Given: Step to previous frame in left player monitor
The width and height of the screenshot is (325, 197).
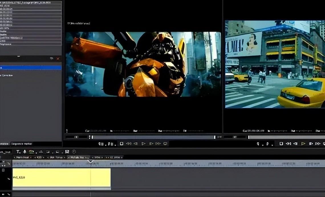Looking at the screenshot, I should [x=135, y=143].
